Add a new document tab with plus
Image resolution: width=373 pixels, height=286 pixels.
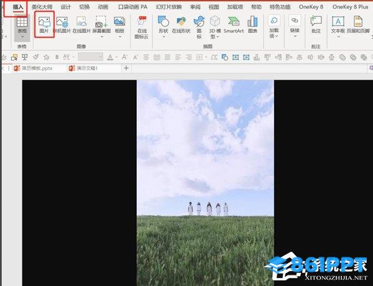(126, 68)
